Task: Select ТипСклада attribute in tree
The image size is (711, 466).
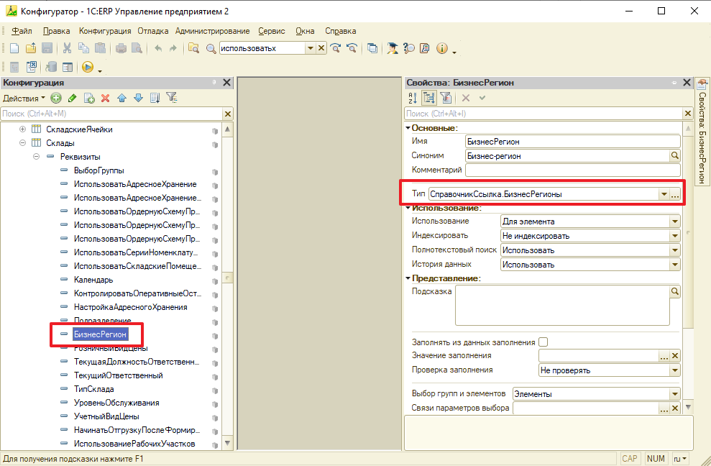Action: coord(94,389)
